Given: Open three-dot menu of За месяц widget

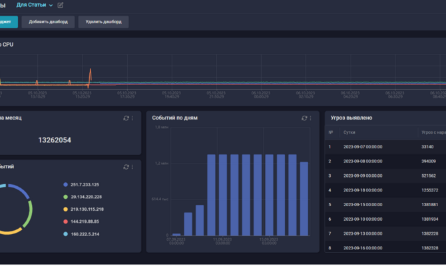Looking at the screenshot, I should (132, 118).
